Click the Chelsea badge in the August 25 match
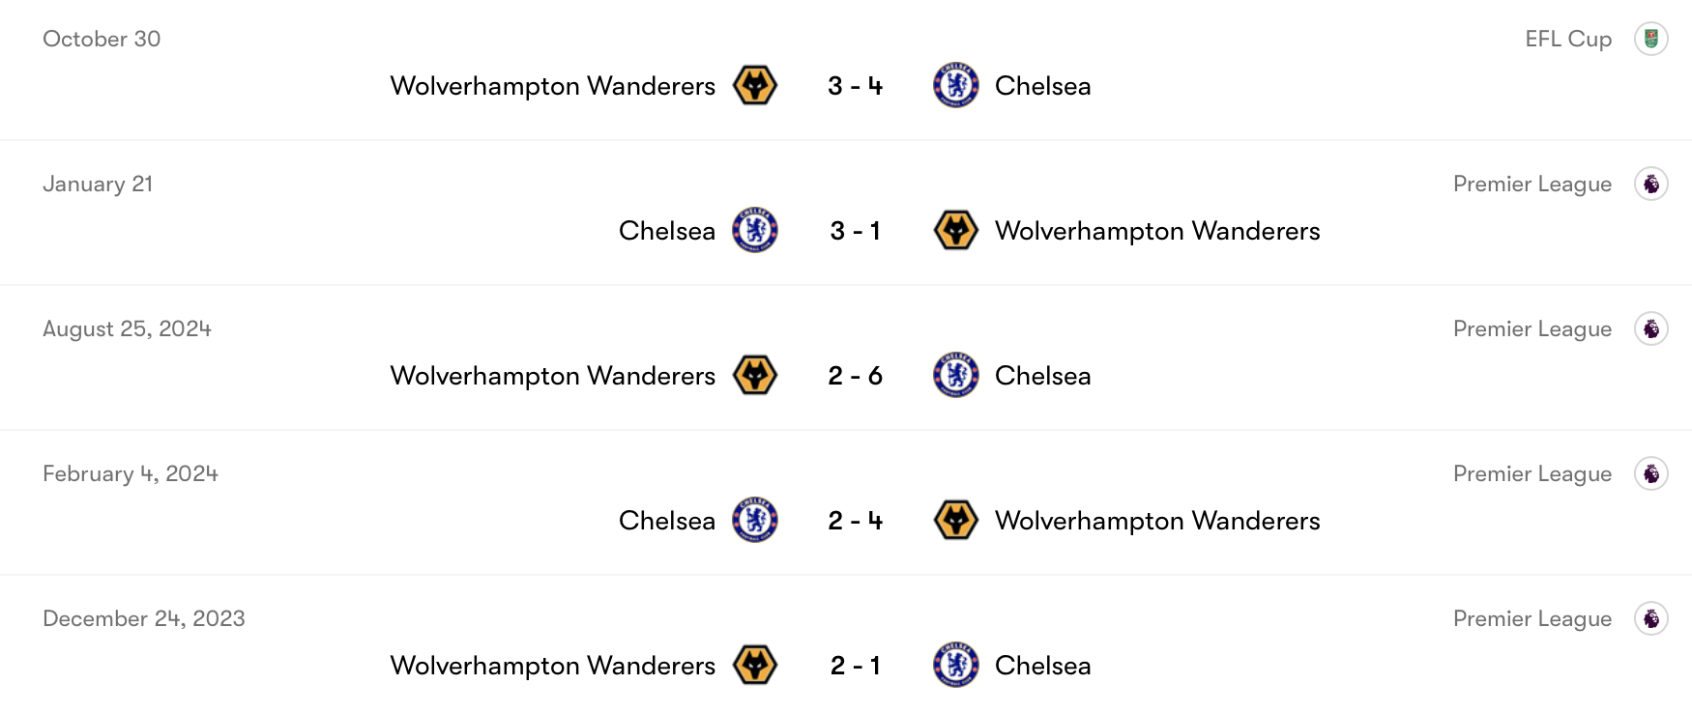1692x713 pixels. pyautogui.click(x=955, y=376)
